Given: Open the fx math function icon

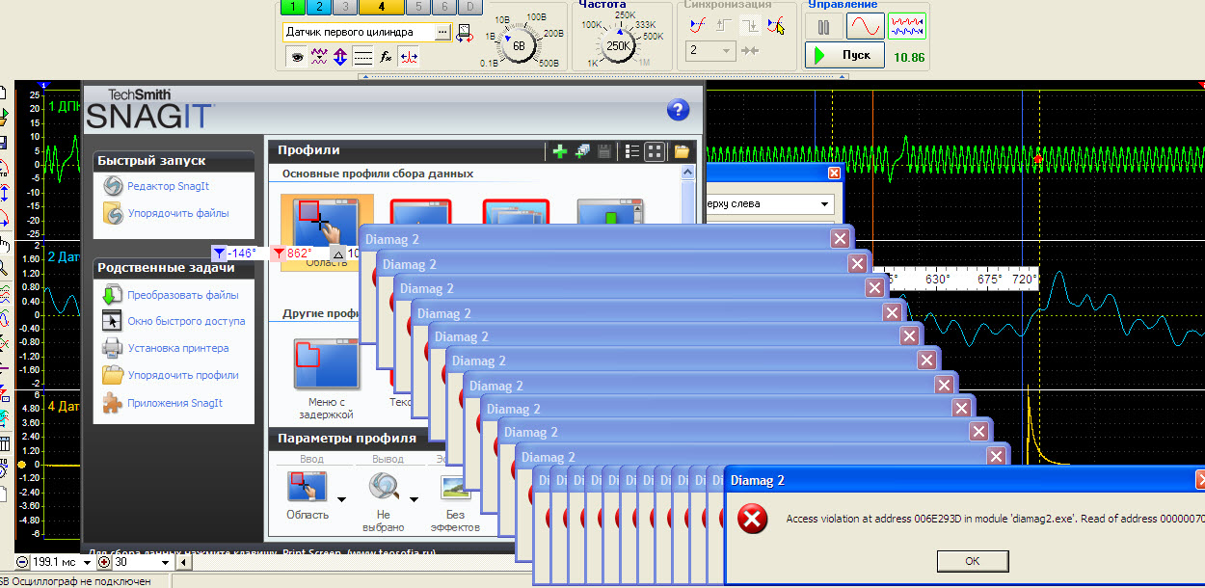Looking at the screenshot, I should tap(386, 57).
